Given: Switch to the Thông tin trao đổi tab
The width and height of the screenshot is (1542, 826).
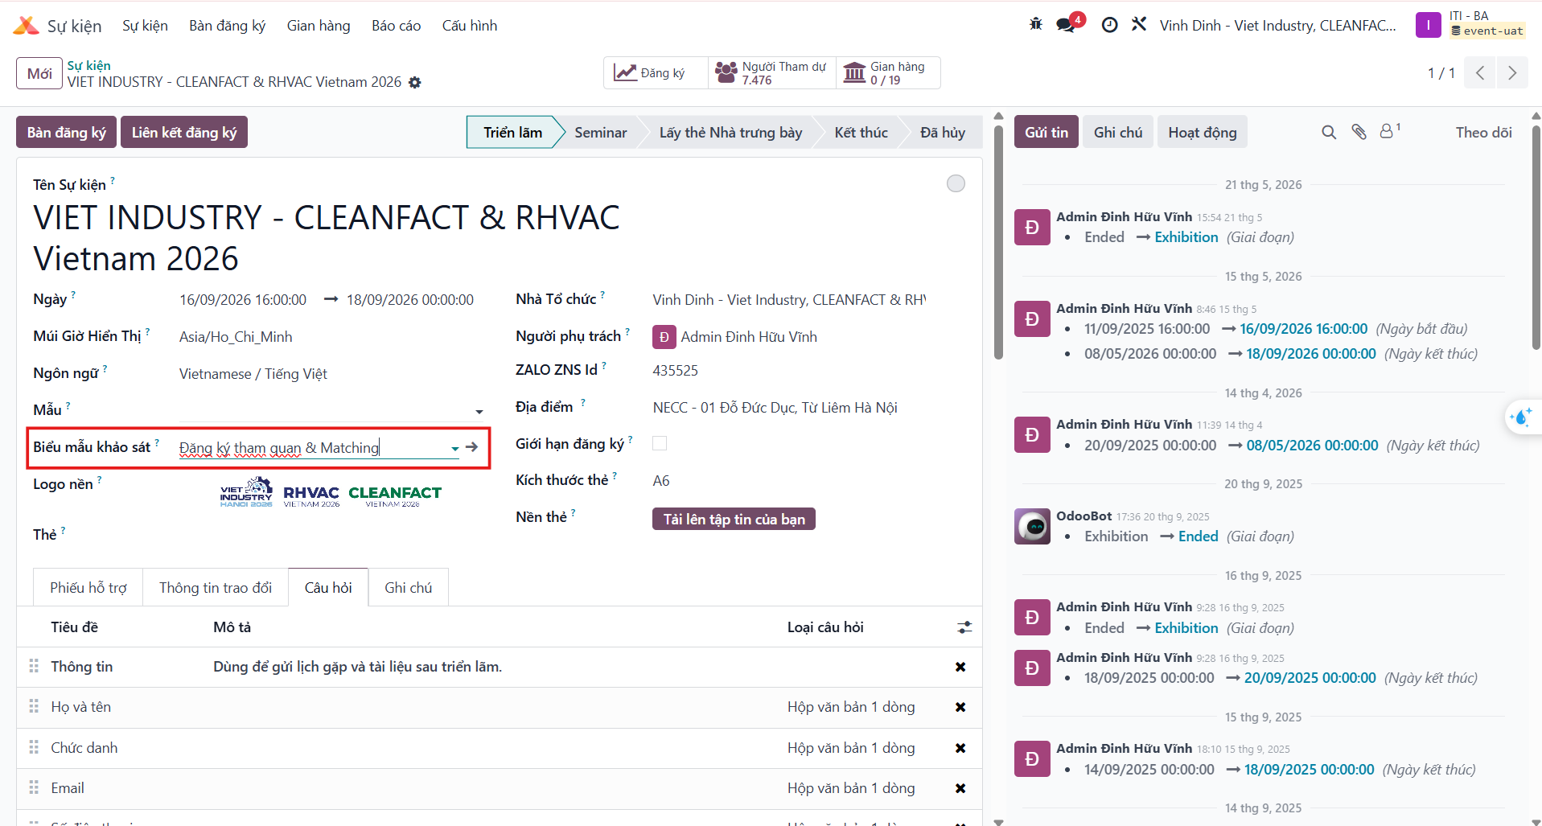Looking at the screenshot, I should tap(216, 587).
